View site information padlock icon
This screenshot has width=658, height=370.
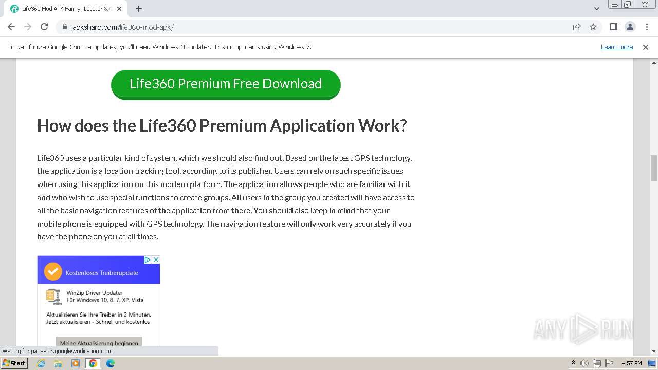(65, 27)
